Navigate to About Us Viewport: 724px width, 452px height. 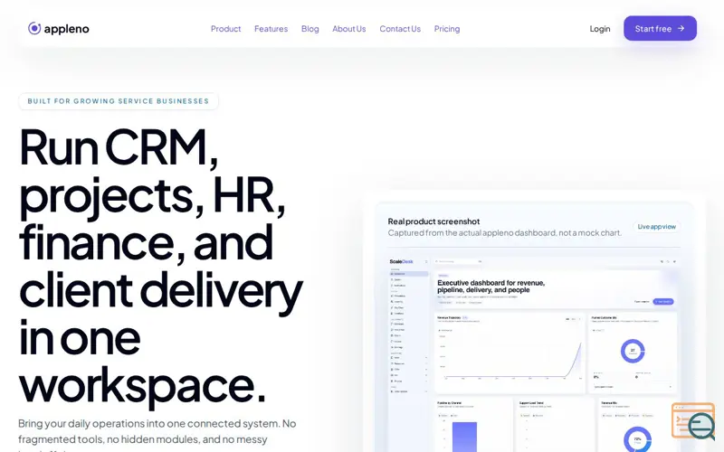point(349,29)
